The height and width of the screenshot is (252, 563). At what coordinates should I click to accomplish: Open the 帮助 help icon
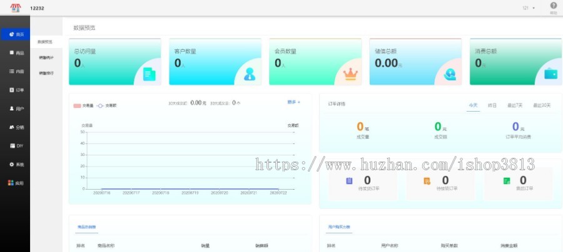pos(553,6)
